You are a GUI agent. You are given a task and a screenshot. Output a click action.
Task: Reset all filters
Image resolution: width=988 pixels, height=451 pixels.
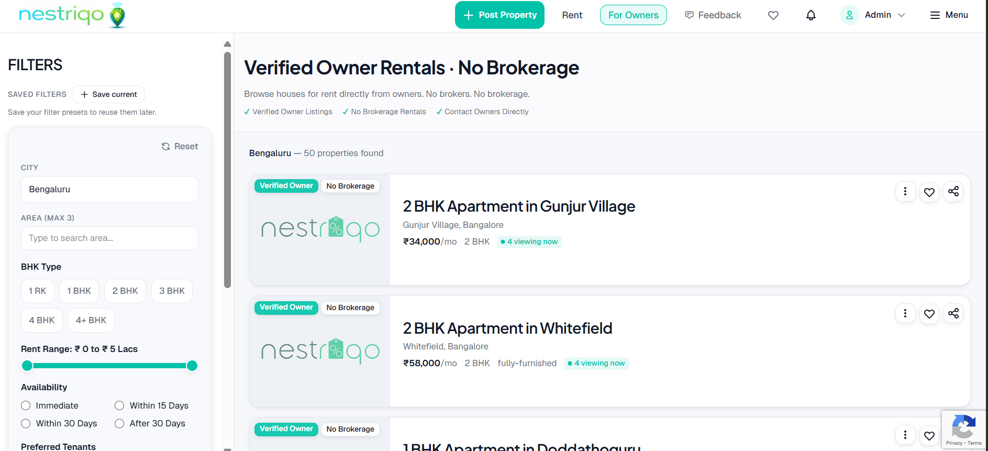[x=179, y=146]
